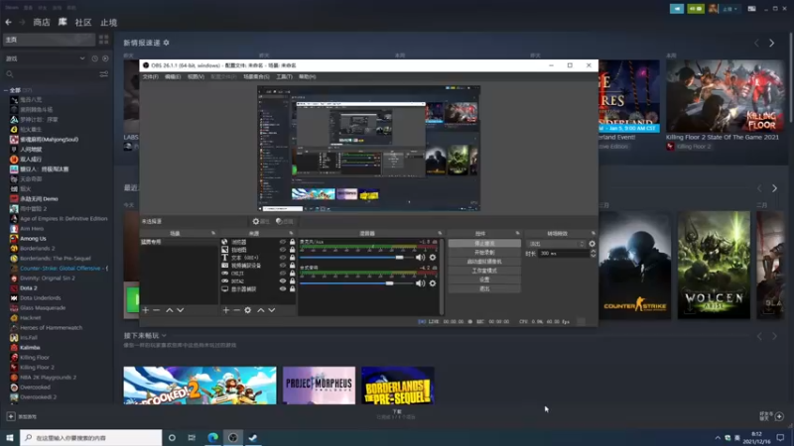Viewport: 794px width, 446px height.
Task: Toggle visibility of 浏览器 source
Action: coord(283,242)
